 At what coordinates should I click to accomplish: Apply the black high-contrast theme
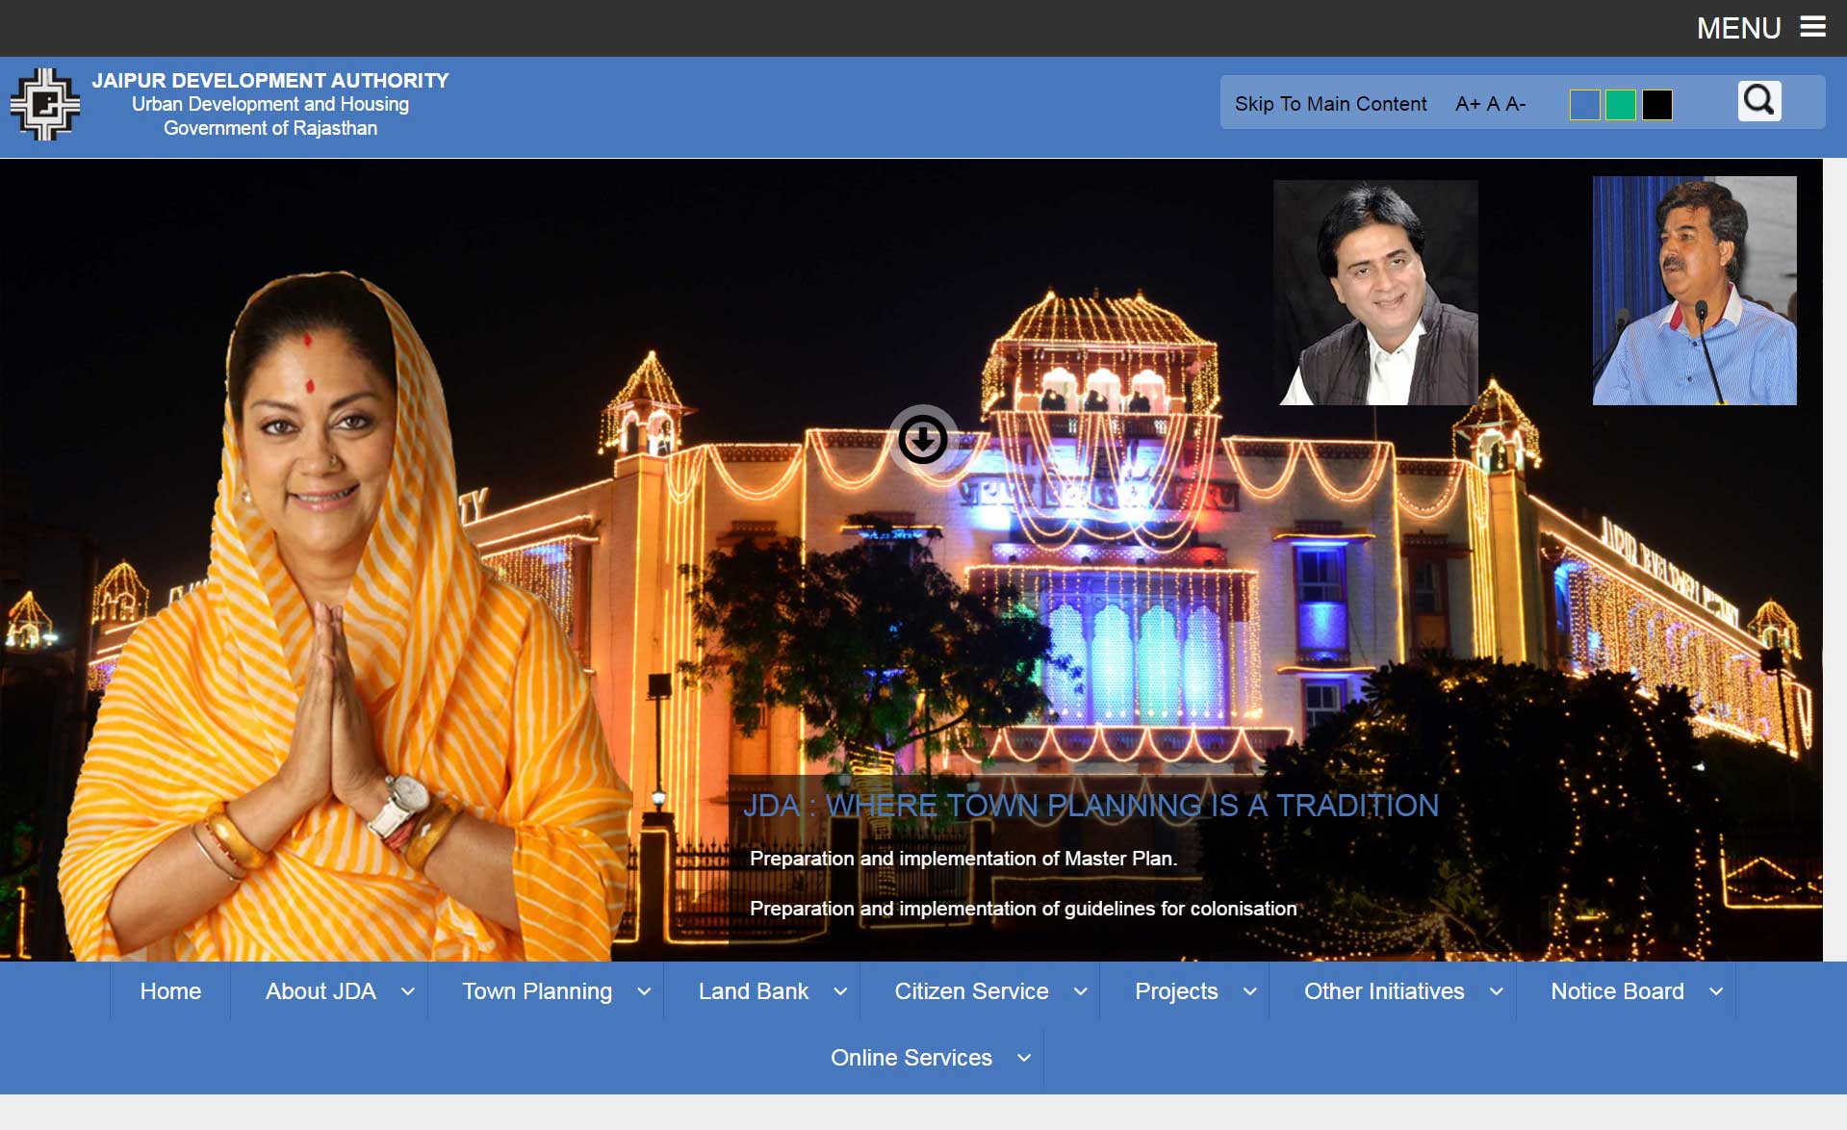[1656, 105]
